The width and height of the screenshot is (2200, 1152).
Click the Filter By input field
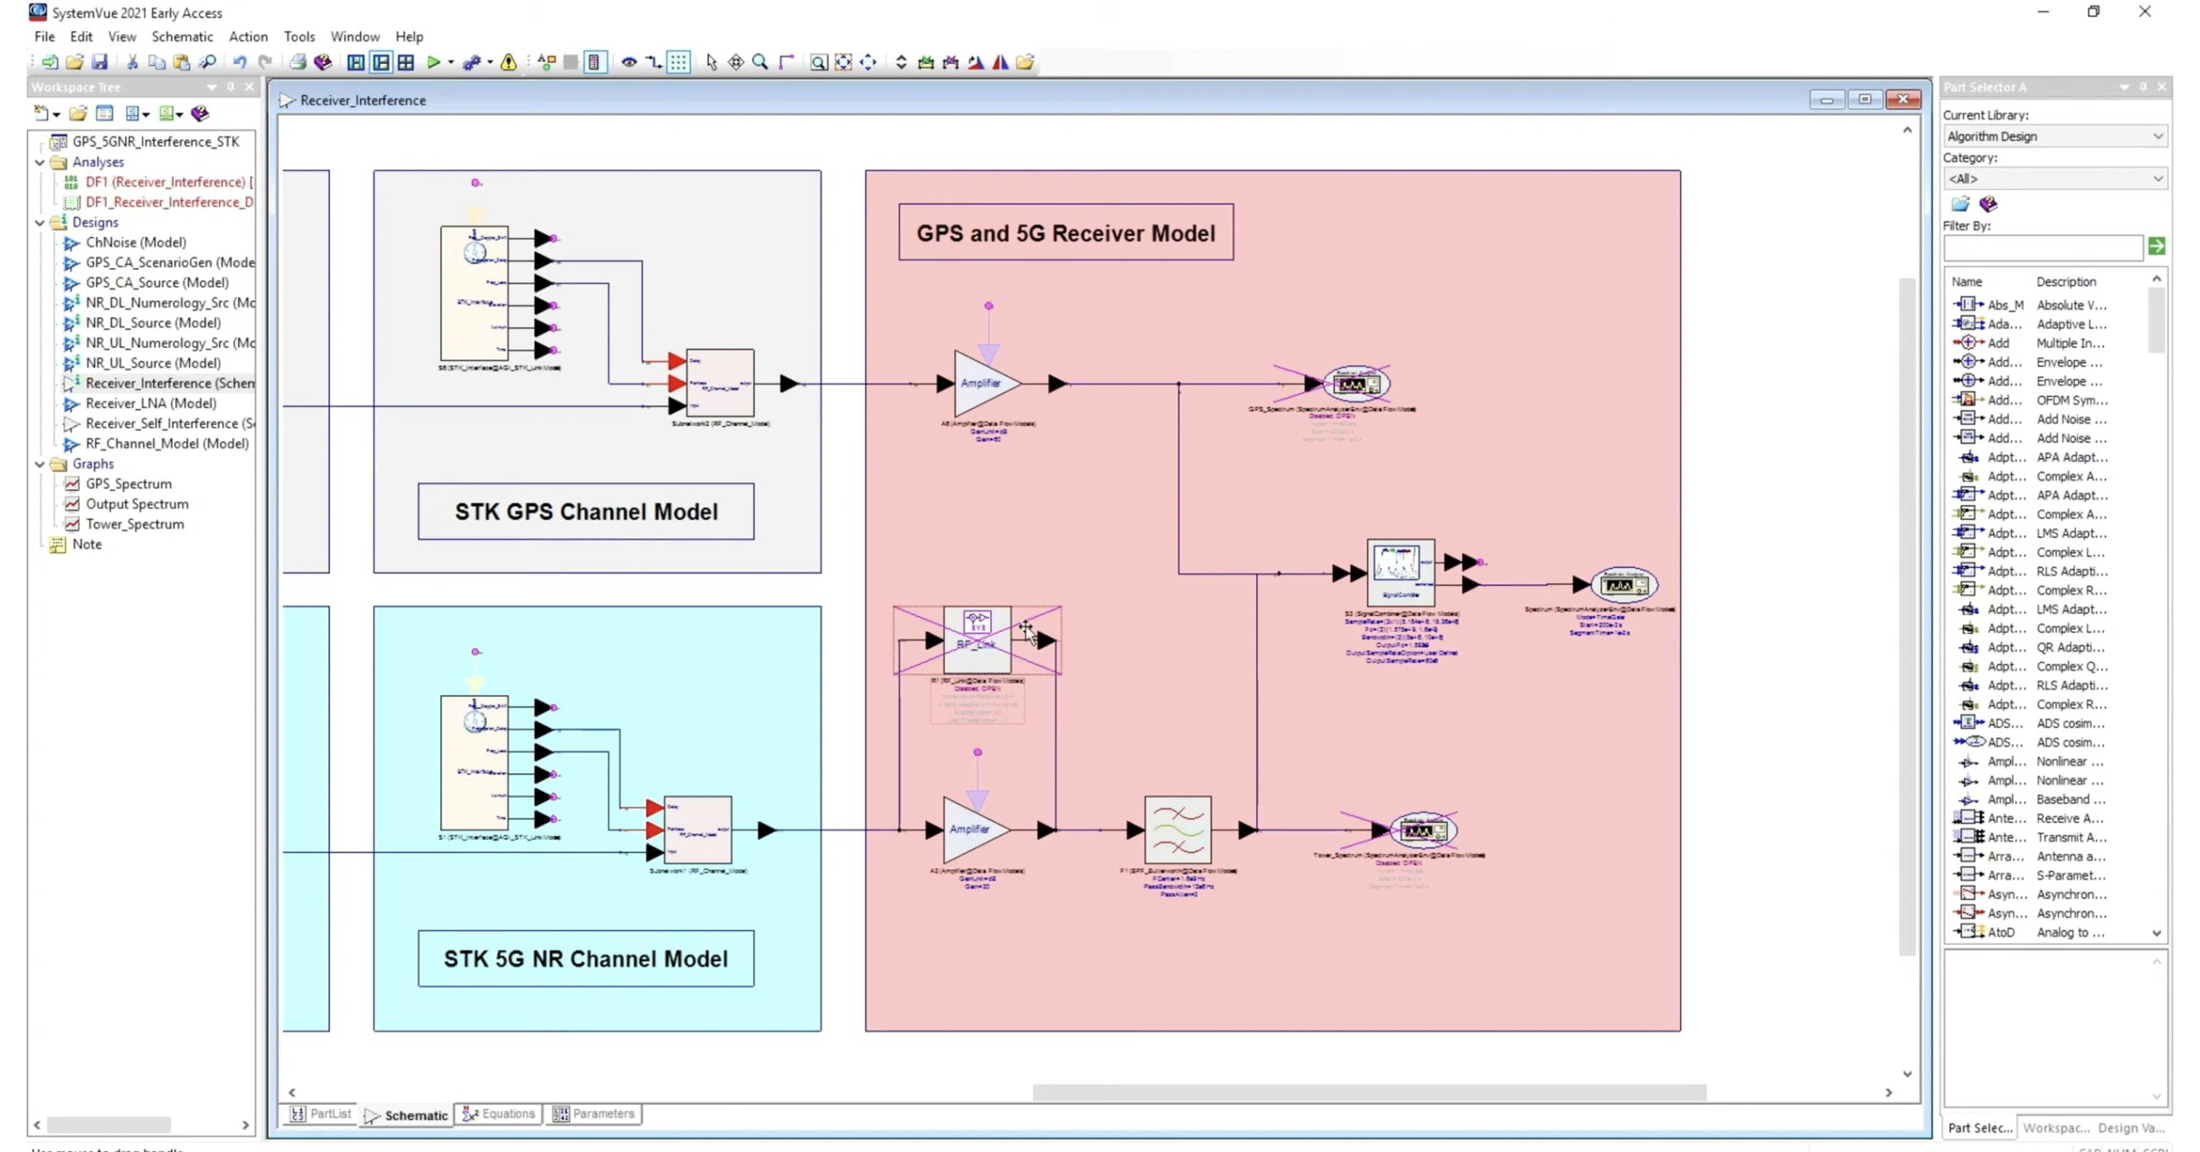(2043, 247)
